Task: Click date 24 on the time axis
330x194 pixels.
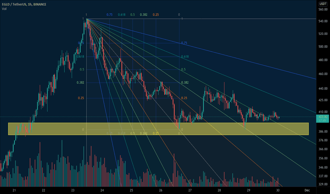Action: 102,190
